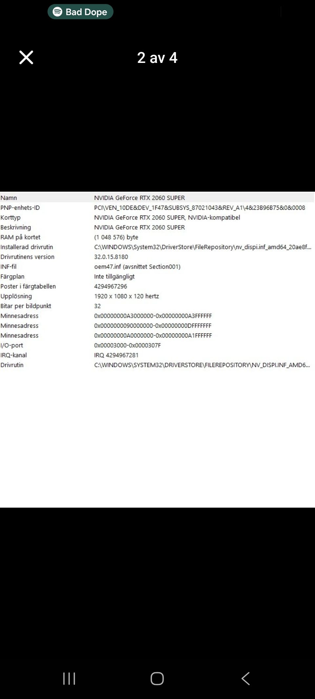Select the 'Poster i färgtabellen' label
This screenshot has height=699, width=315.
[28, 286]
